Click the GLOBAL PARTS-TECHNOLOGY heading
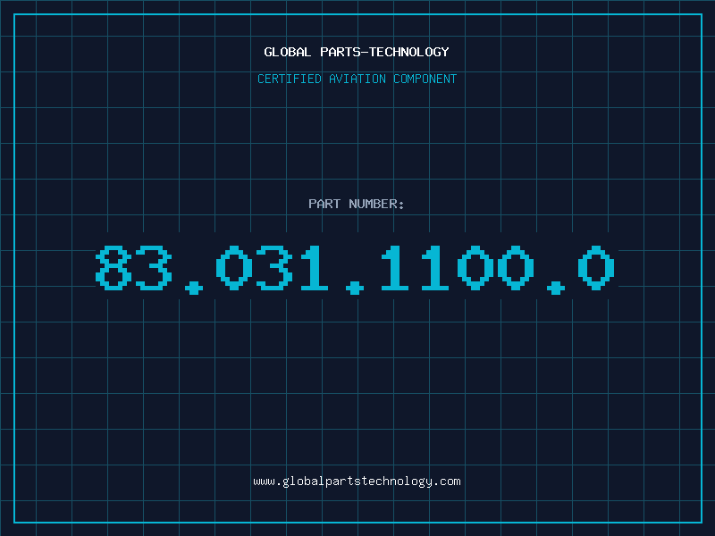The height and width of the screenshot is (536, 715). tap(357, 52)
